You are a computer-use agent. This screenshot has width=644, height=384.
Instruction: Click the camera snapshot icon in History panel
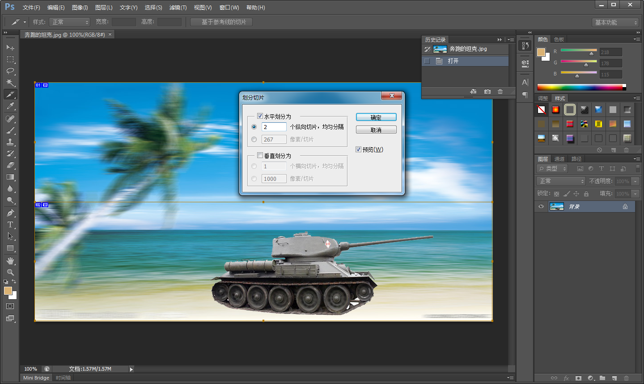(487, 92)
